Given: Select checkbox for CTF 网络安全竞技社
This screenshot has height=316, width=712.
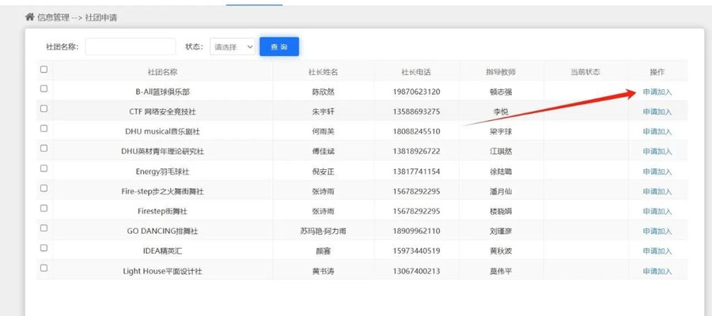Looking at the screenshot, I should click(44, 109).
